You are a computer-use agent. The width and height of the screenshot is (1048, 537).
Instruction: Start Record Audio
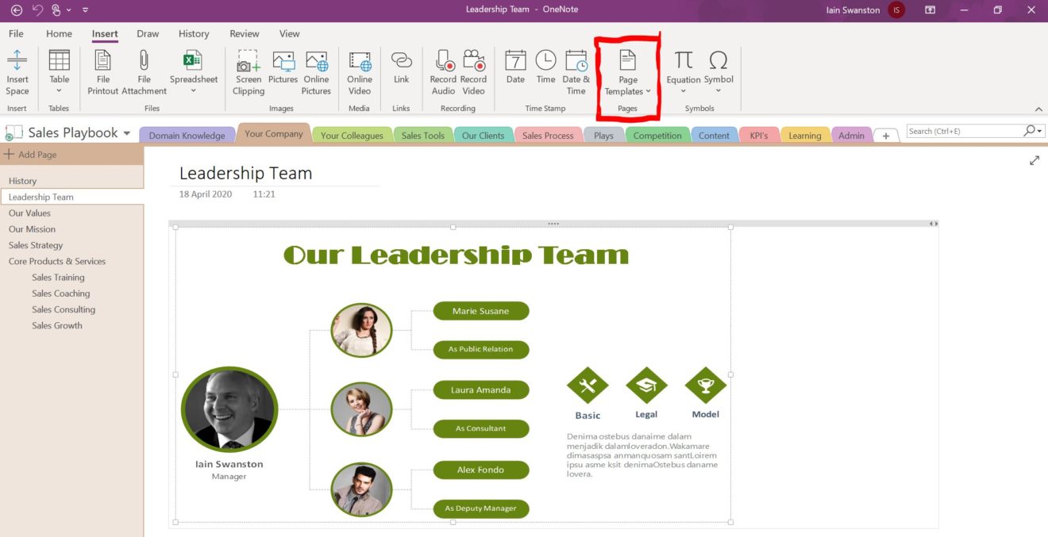point(443,62)
